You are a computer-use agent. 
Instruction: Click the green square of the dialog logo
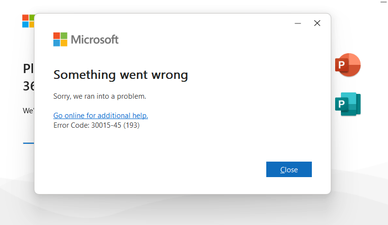pos(64,36)
